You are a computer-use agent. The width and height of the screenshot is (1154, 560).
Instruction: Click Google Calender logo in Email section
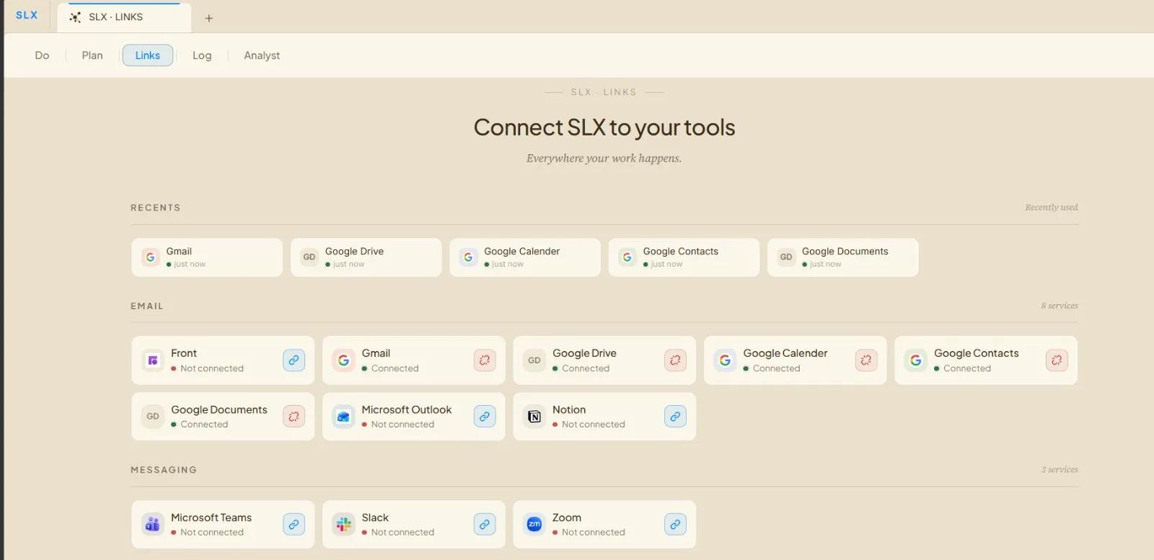(x=725, y=360)
